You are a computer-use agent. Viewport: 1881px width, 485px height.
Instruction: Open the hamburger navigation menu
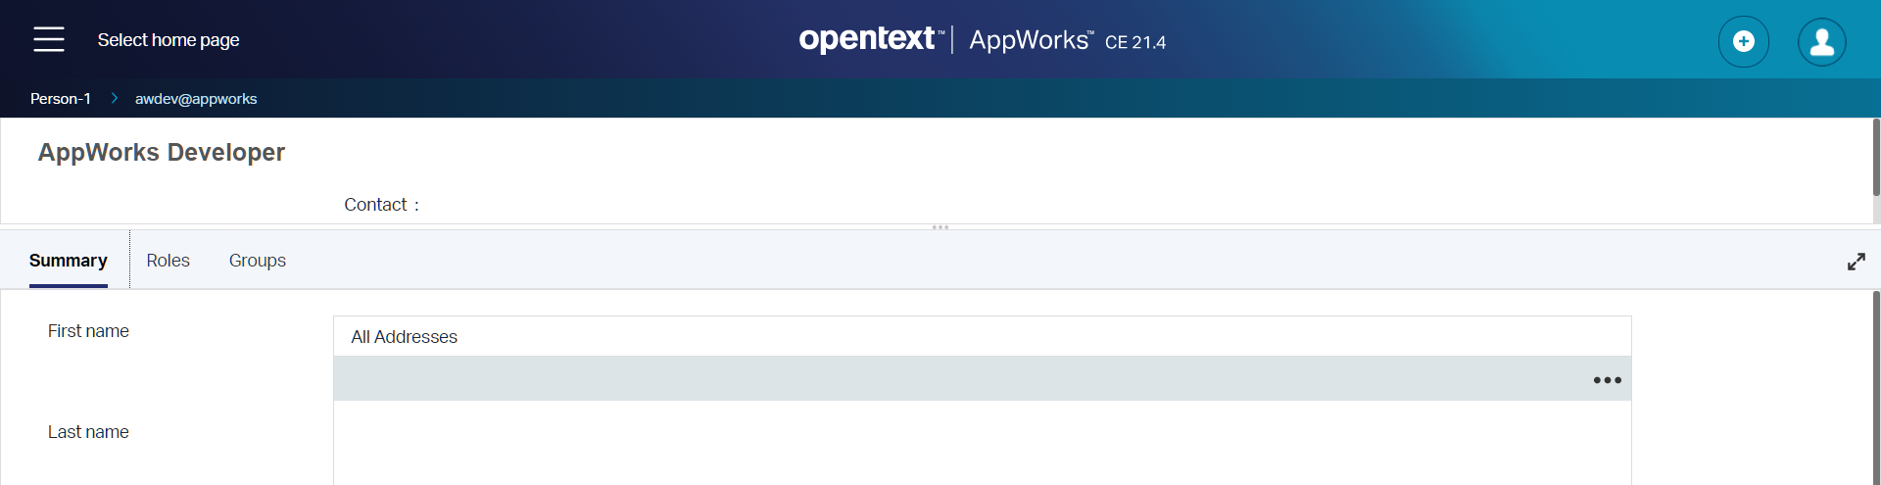(48, 39)
